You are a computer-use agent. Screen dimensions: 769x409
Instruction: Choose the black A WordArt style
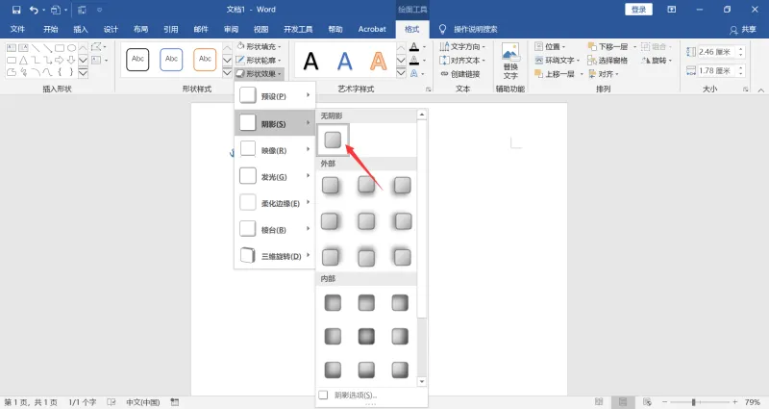[310, 62]
